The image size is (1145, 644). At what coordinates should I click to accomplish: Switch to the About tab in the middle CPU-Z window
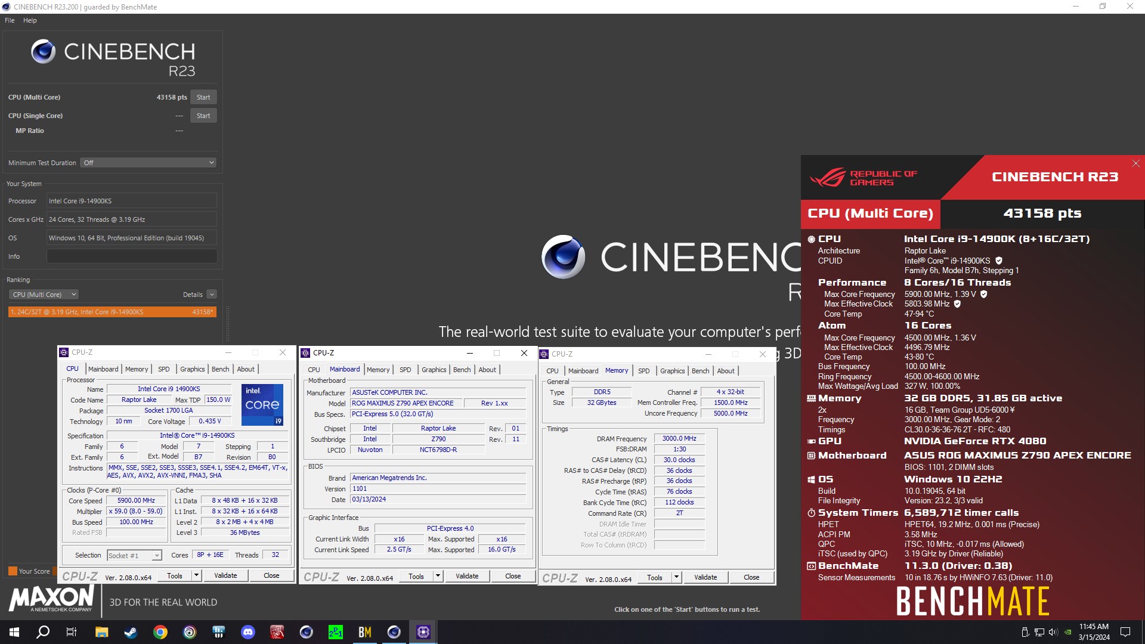click(x=487, y=370)
